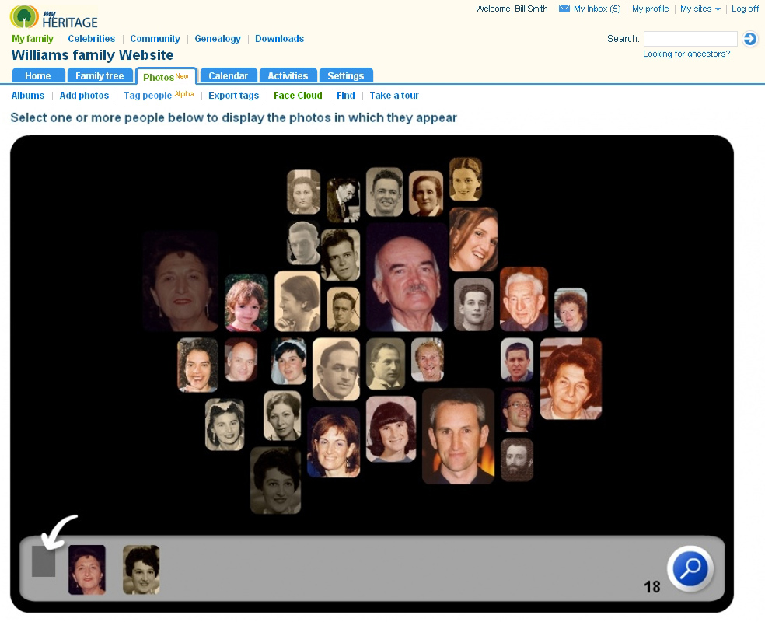The height and width of the screenshot is (622, 765).
Task: Open the Settings tab
Action: pos(345,75)
